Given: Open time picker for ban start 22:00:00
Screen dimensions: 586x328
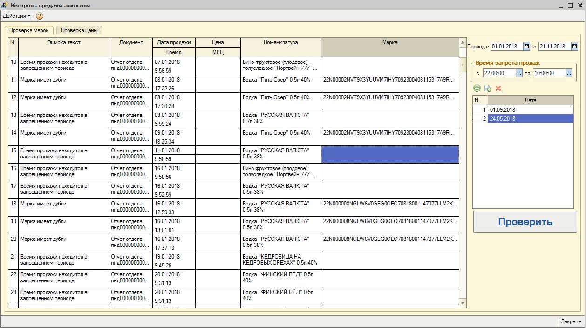Looking at the screenshot, I should point(519,73).
